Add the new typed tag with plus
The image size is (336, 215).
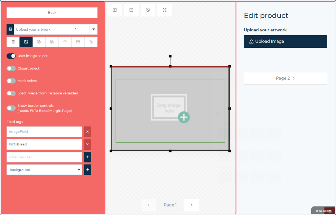coord(88,157)
